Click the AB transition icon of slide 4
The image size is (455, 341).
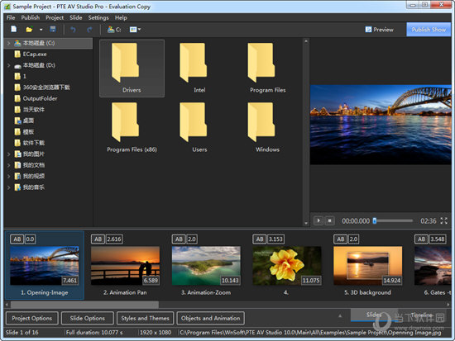coord(260,239)
